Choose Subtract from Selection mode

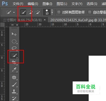(37, 12)
